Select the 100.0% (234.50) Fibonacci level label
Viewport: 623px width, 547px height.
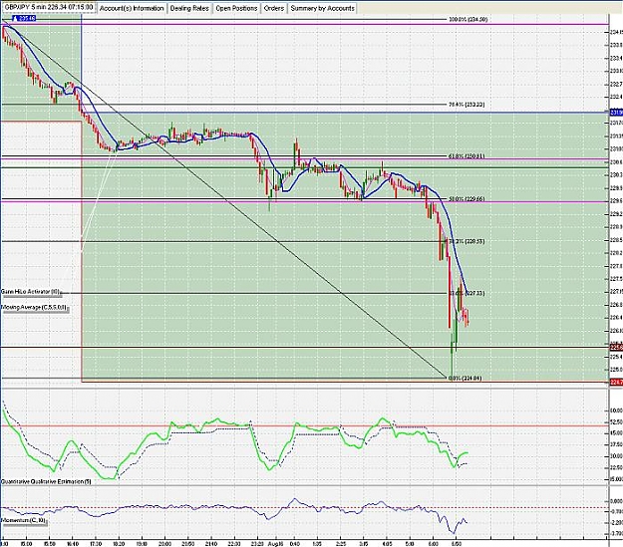[468, 19]
